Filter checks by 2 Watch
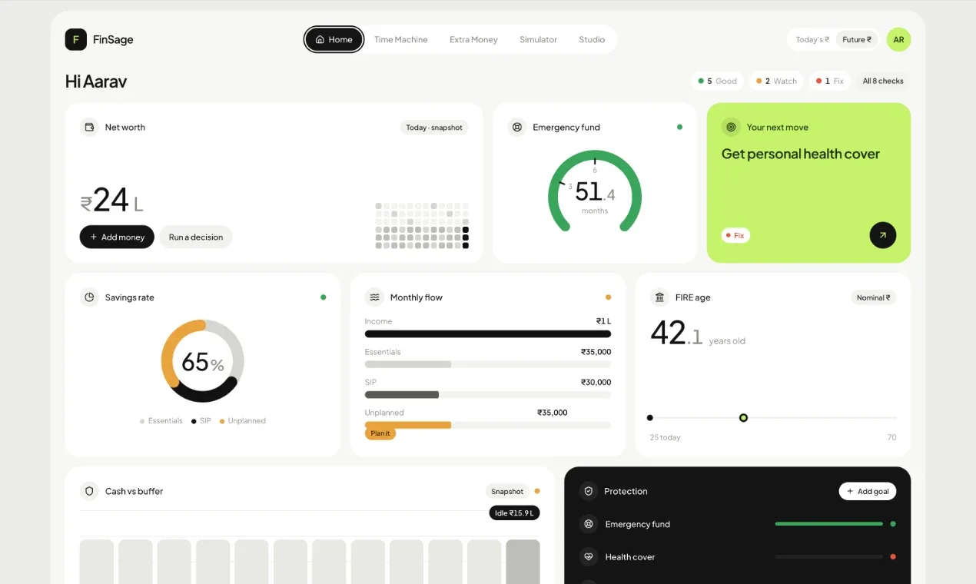The height and width of the screenshot is (584, 976). tap(776, 81)
